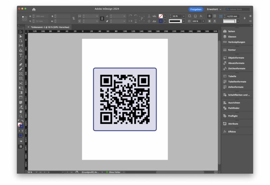
Task: Open the corner shape dropdown
Action: [238, 21]
